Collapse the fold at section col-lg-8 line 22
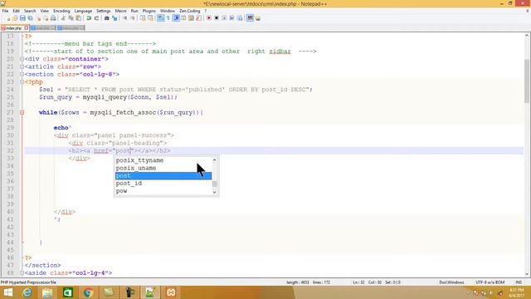 click(22, 74)
